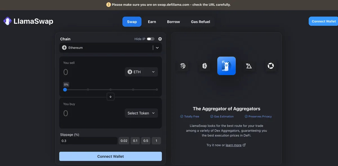This screenshot has height=166, width=338.
Task: Click the Ethereum chain logo icon
Action: [65, 48]
